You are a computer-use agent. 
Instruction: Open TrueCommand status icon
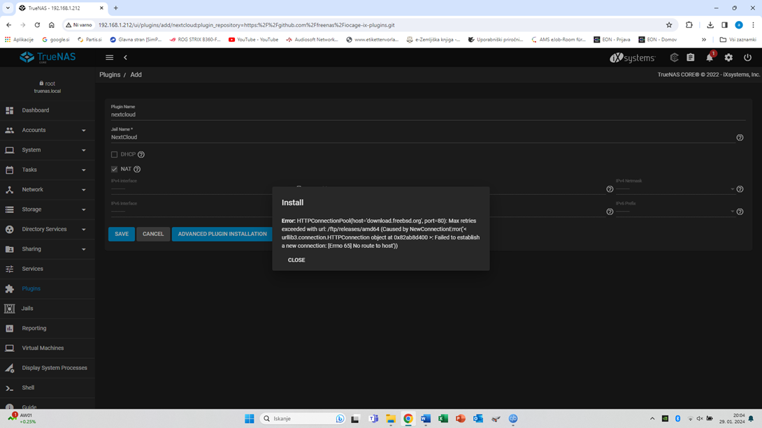point(674,57)
